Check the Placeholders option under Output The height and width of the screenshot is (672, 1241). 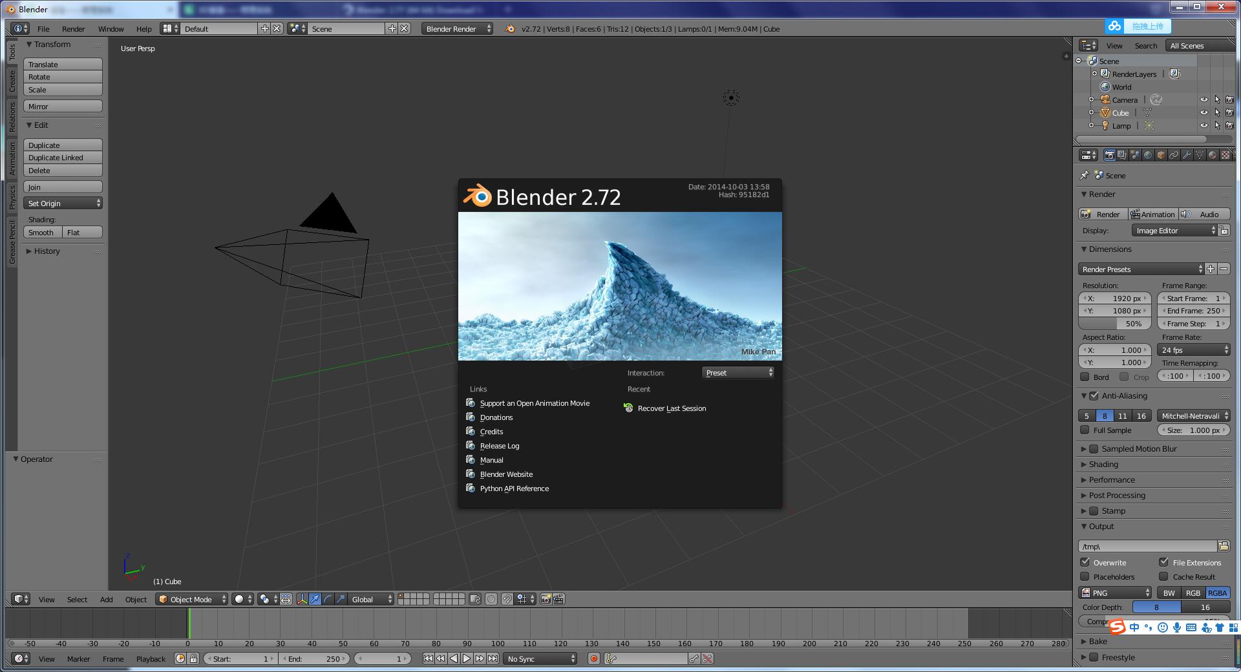click(1086, 577)
